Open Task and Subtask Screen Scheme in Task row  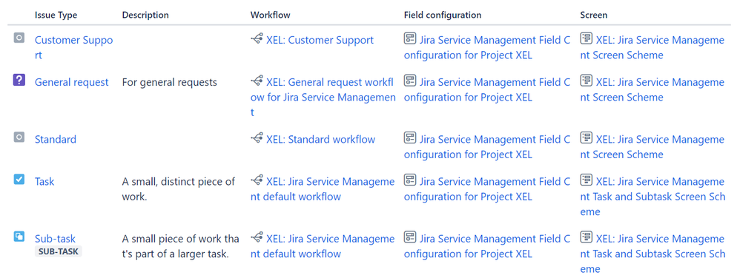click(653, 197)
